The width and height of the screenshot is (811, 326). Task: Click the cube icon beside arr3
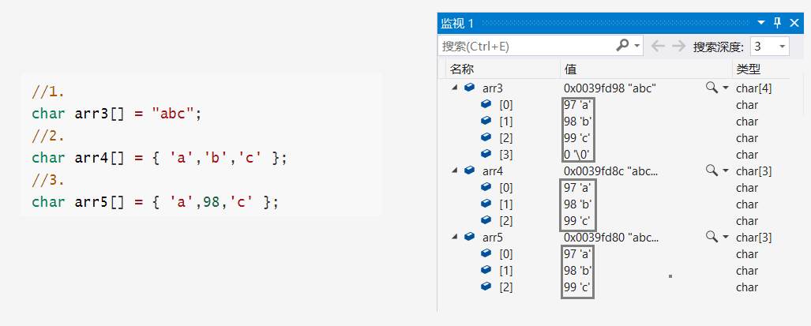point(469,88)
